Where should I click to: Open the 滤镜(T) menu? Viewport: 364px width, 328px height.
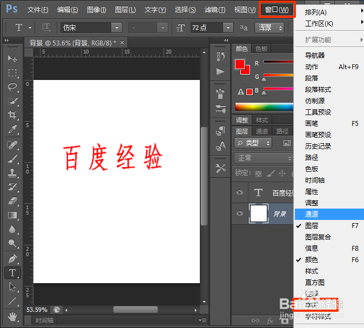215,10
